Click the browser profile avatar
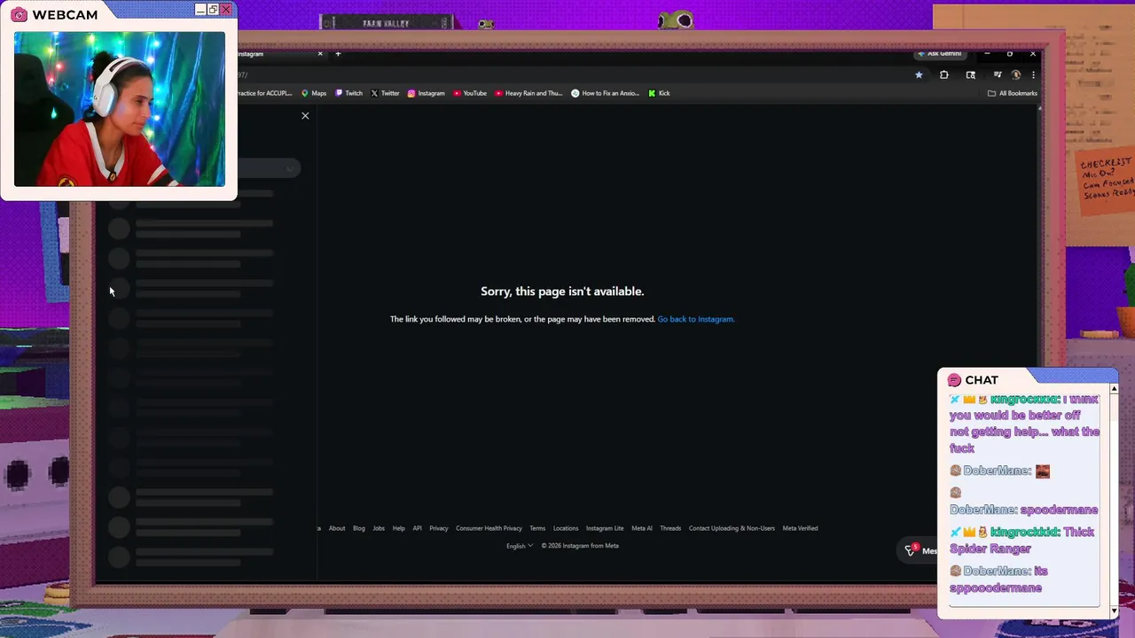The width and height of the screenshot is (1135, 638). 1016,75
